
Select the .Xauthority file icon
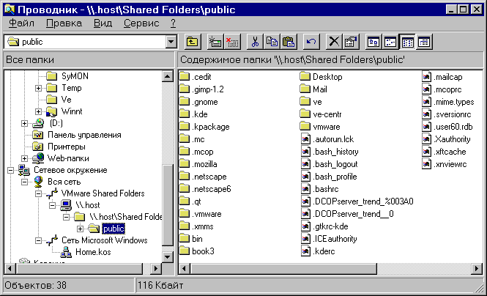pos(427,138)
